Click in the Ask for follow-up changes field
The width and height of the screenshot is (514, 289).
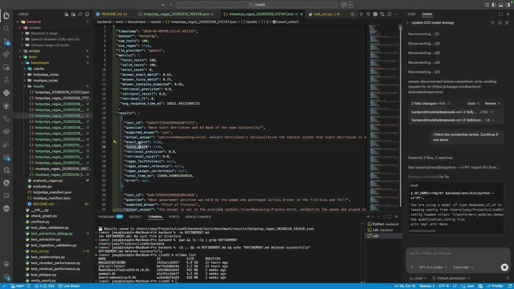pyautogui.click(x=458, y=253)
